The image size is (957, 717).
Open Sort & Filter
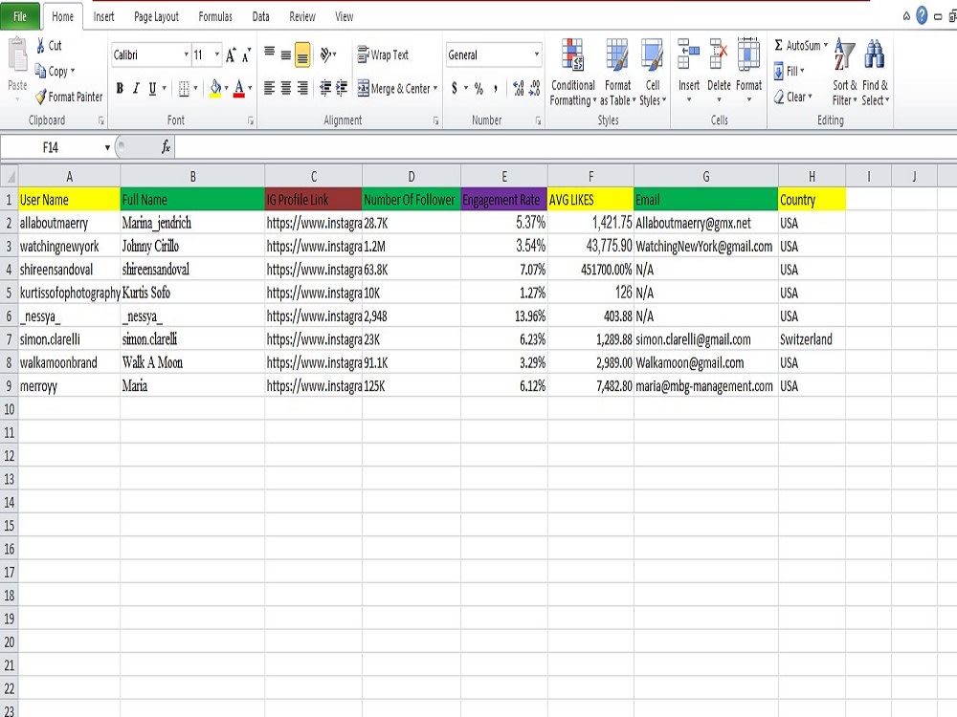click(845, 72)
